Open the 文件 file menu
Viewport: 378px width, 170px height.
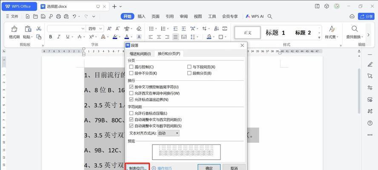[12, 17]
